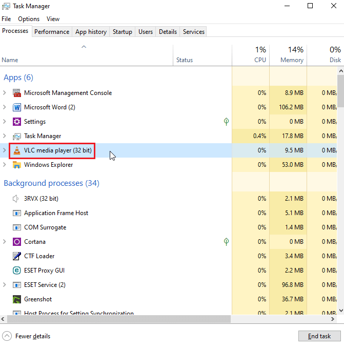The width and height of the screenshot is (344, 347).
Task: Click the Microsoft Management Console icon
Action: point(17,93)
